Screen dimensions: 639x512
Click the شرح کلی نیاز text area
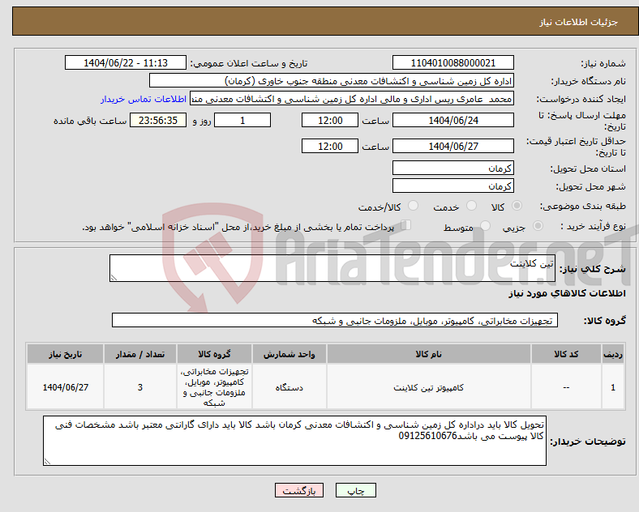332,268
